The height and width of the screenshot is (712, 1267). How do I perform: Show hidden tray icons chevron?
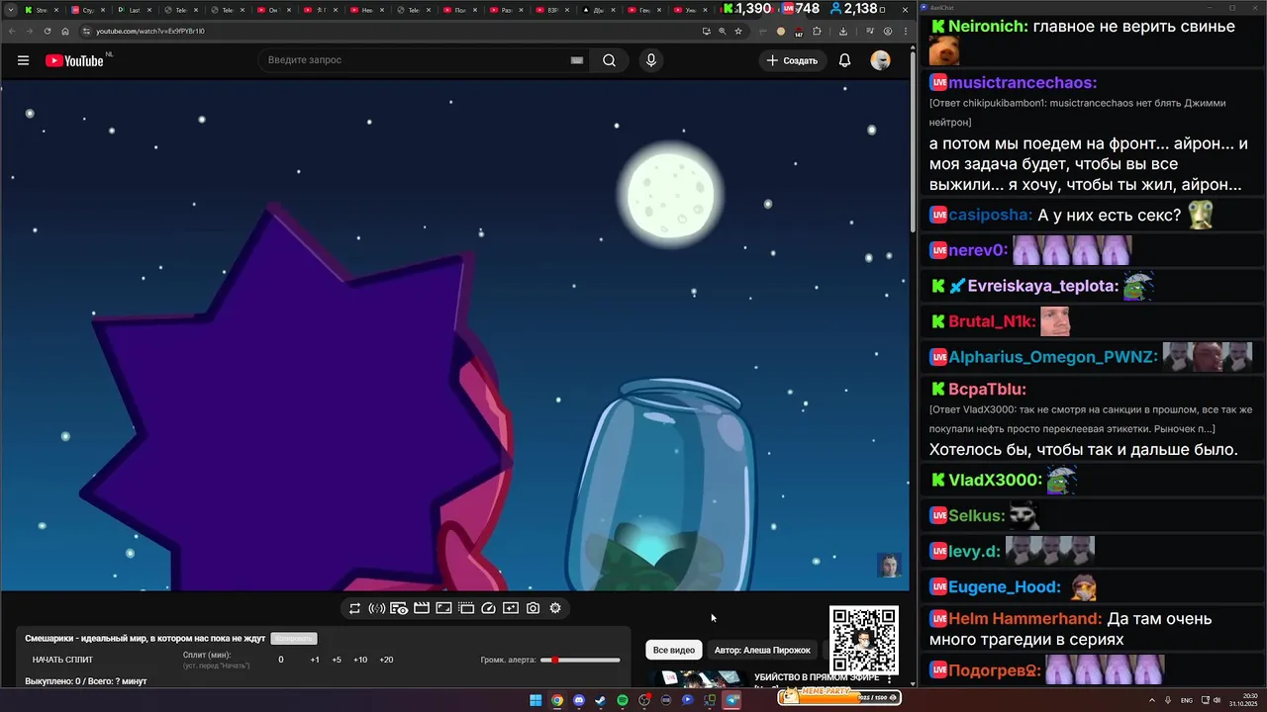(x=1151, y=700)
